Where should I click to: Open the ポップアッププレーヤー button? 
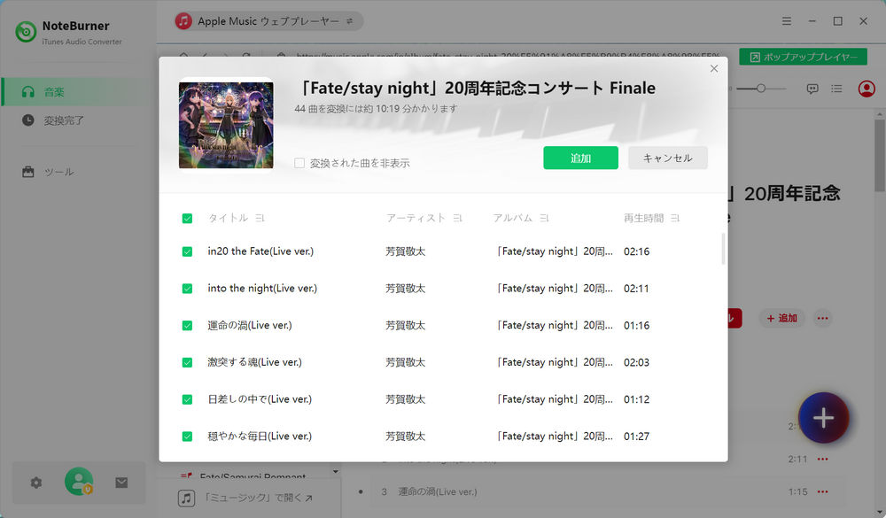[803, 56]
